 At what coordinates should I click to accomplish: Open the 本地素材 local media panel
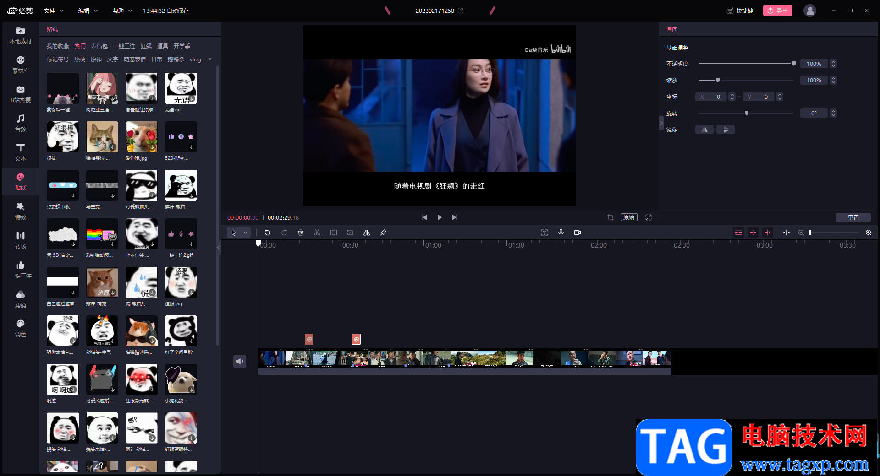tap(21, 36)
